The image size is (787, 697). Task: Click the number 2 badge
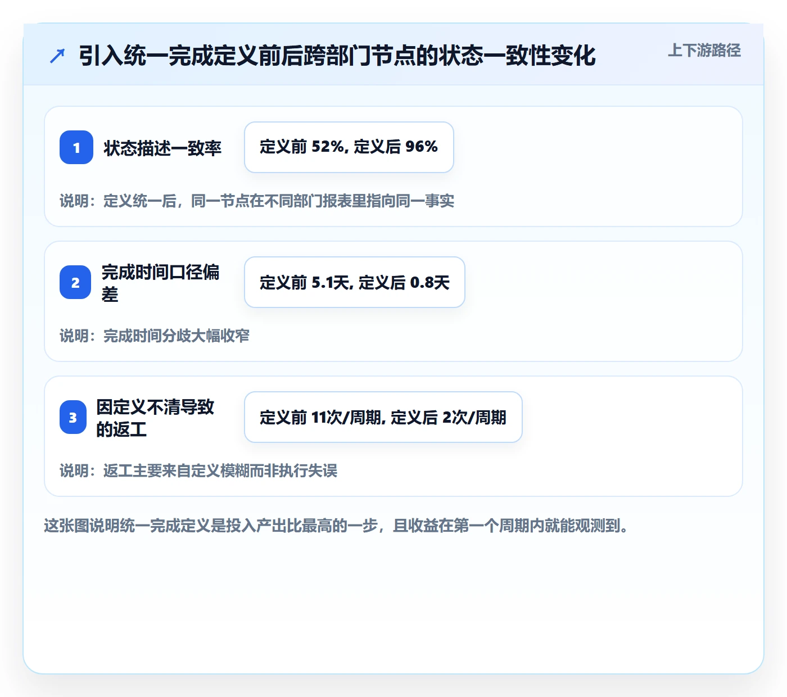[75, 282]
